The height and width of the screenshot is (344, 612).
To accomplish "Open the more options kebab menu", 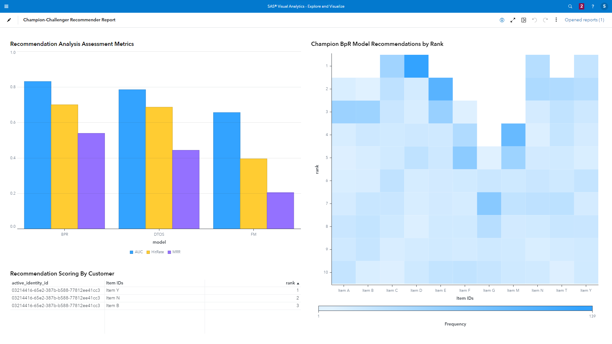I will (556, 20).
